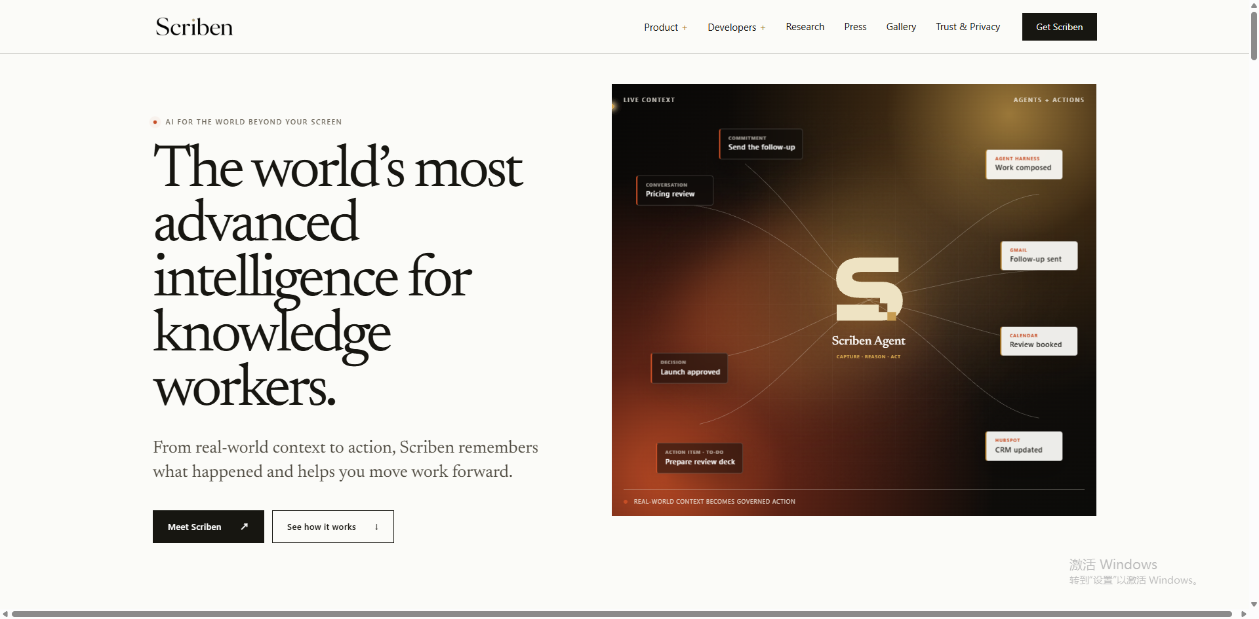Click the See how it works button
This screenshot has width=1259, height=619.
point(333,527)
